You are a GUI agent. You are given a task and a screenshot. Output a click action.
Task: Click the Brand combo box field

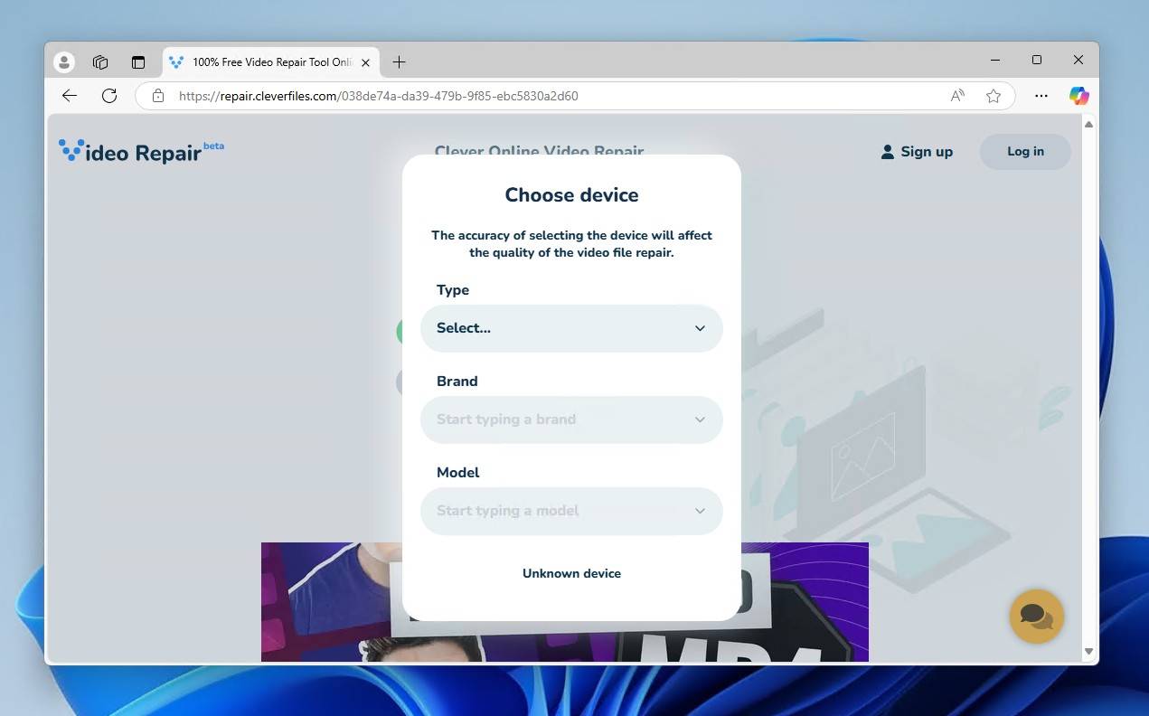571,419
